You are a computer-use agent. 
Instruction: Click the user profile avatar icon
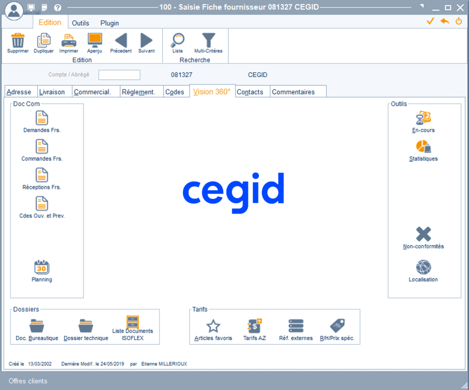(14, 11)
